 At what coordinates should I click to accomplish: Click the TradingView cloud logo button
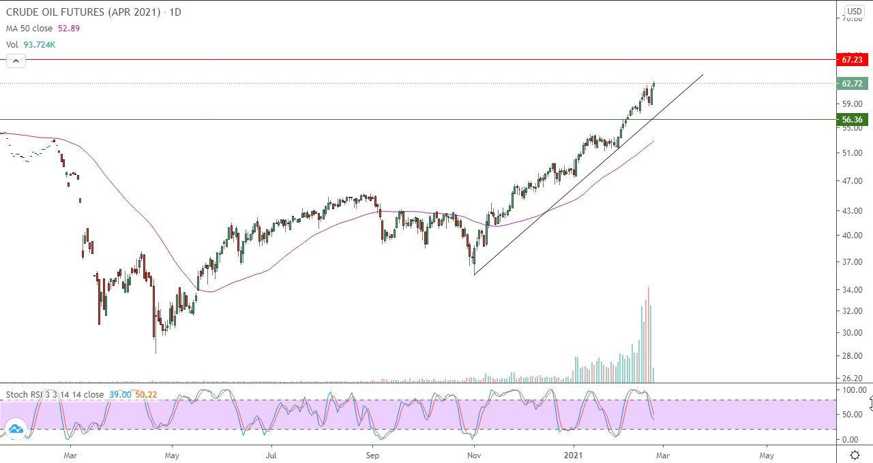pyautogui.click(x=15, y=429)
